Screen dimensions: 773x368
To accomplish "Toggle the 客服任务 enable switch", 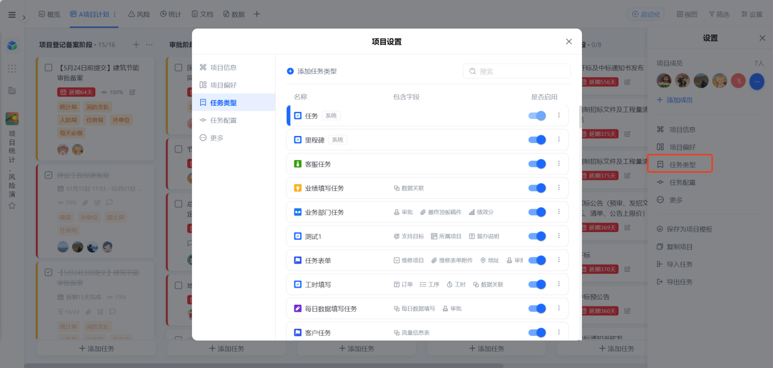I will coord(537,164).
